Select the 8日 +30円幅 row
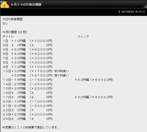147x132 pixels. pos(28,62)
